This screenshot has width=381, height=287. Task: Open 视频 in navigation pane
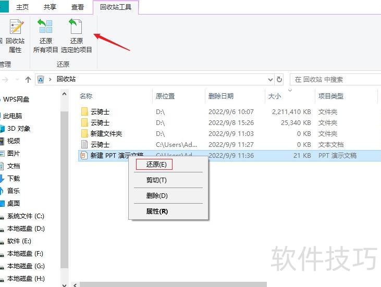point(14,141)
